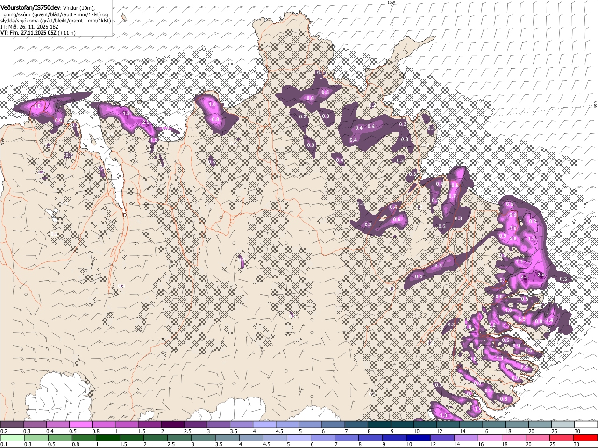Select the pale green 0.1 swatch in lower legend row
The image size is (598, 448).
pos(12,438)
